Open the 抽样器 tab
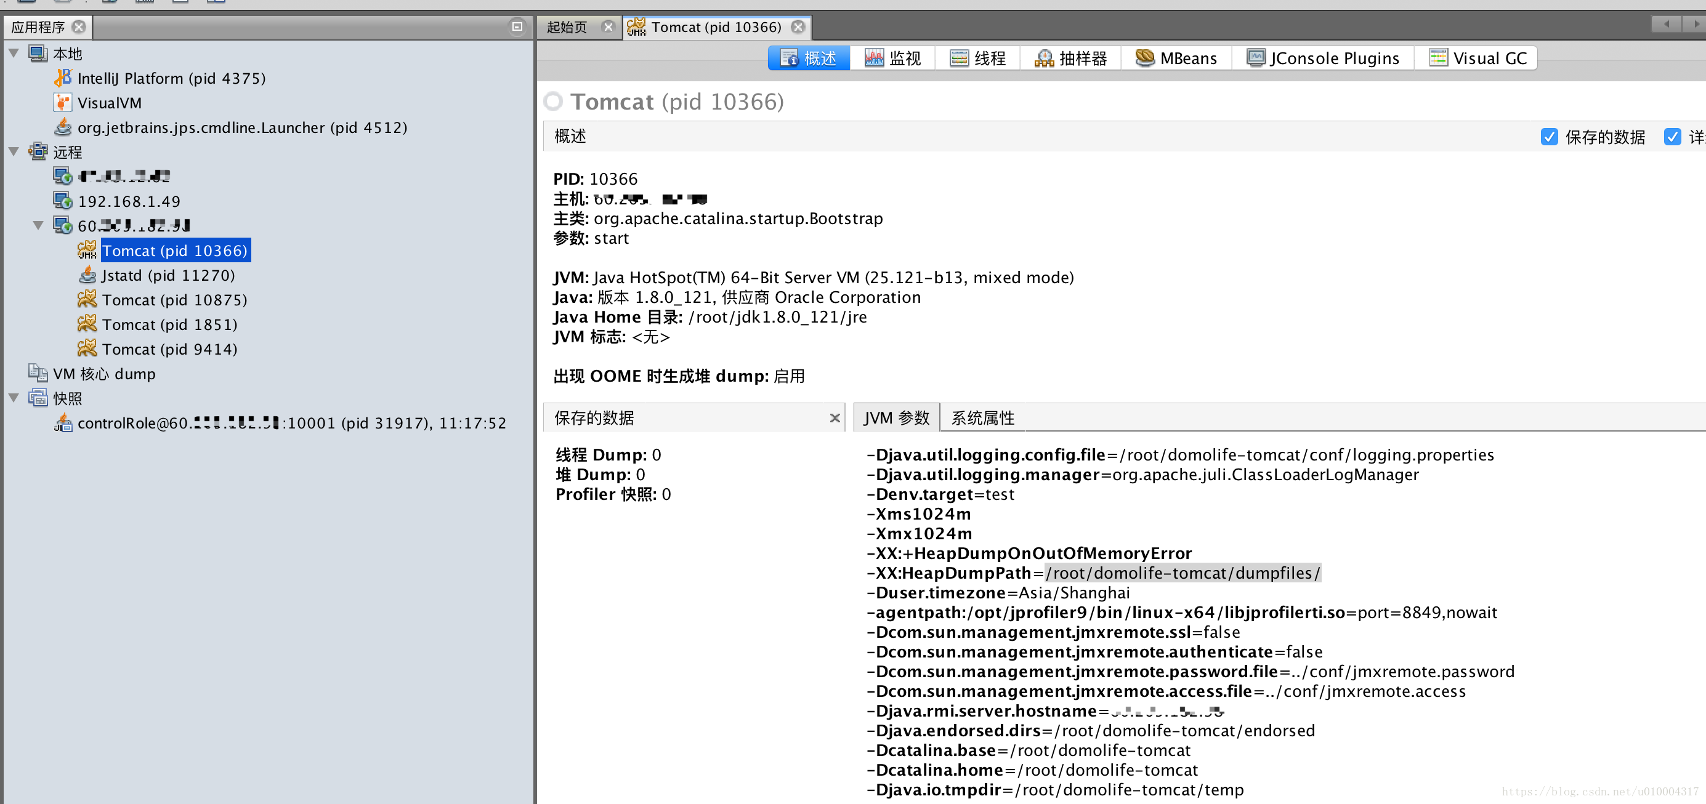1706x804 pixels. tap(1070, 58)
